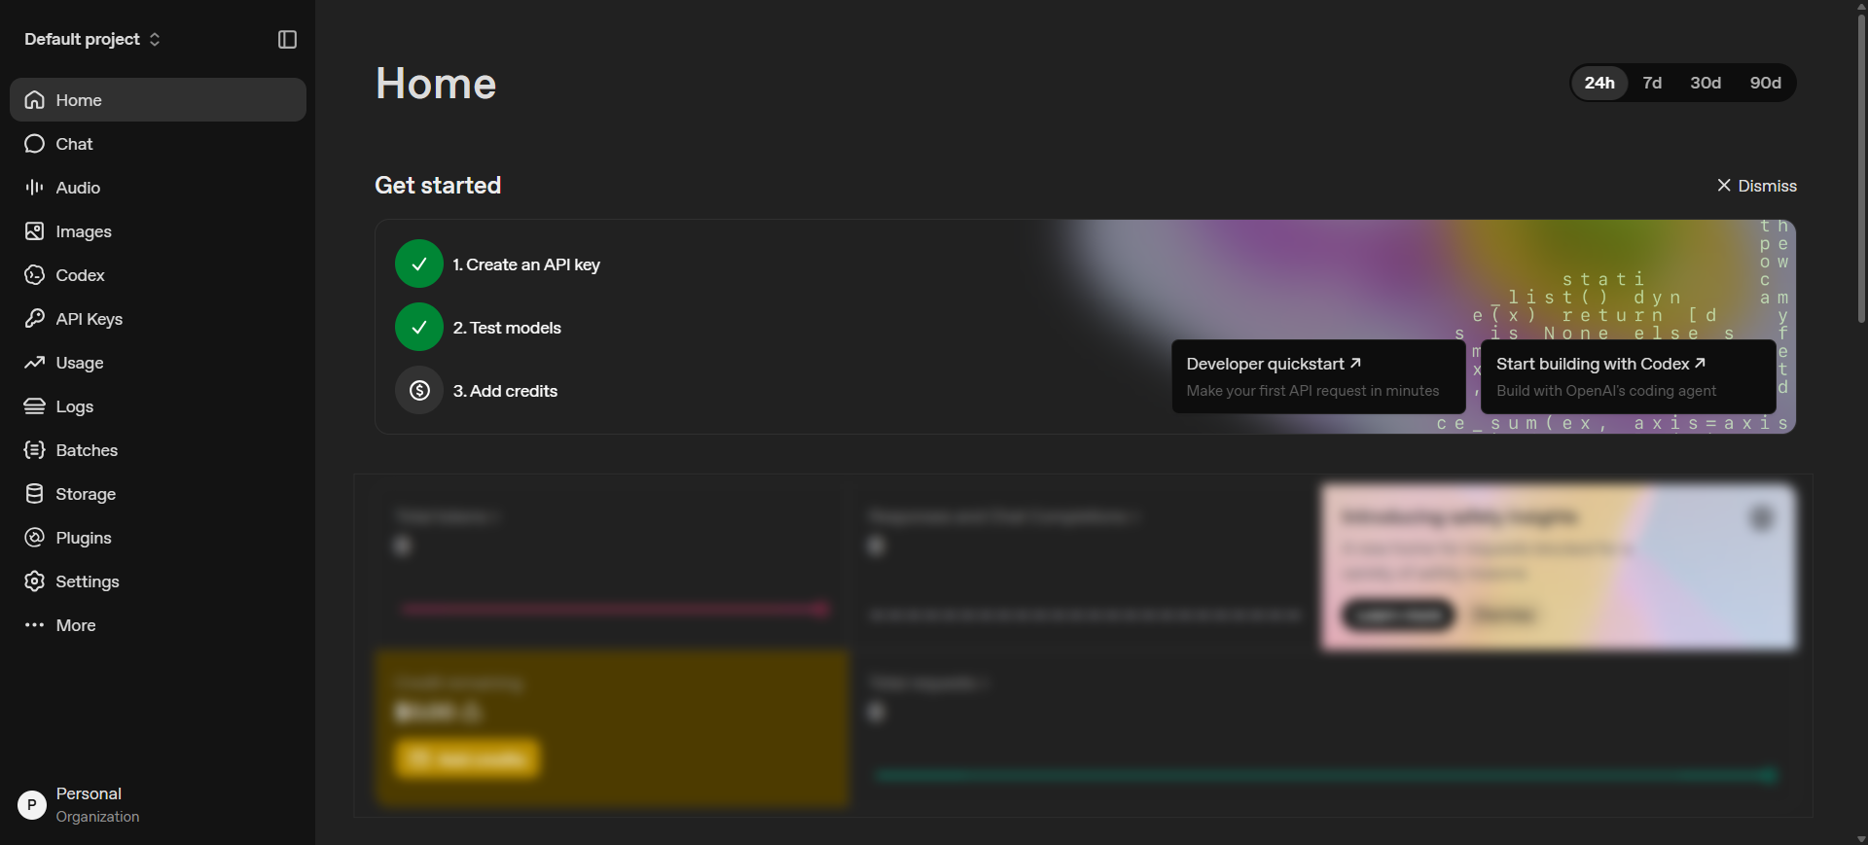Collapse the sidebar panel icon

tap(287, 40)
